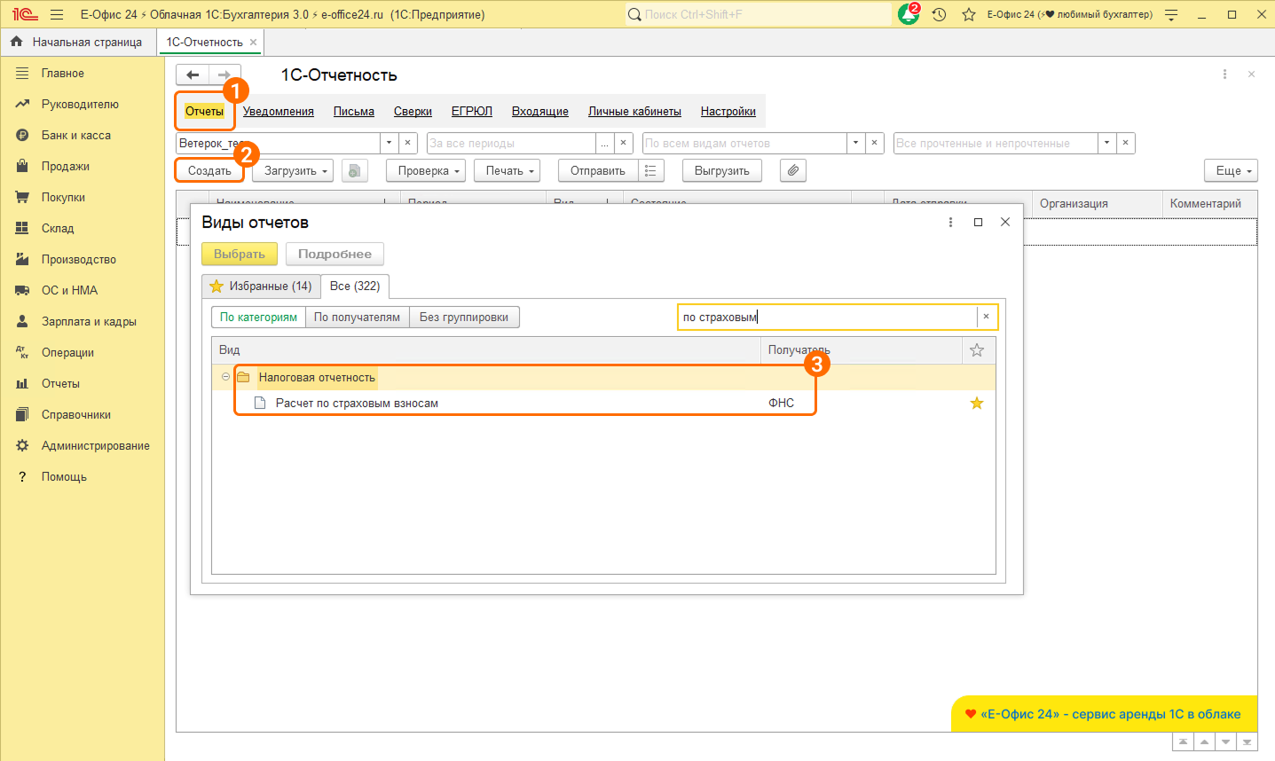Open Банк и касса section
Viewport: 1275px width, 761px height.
75,136
